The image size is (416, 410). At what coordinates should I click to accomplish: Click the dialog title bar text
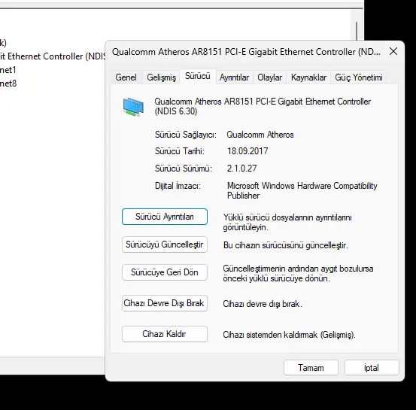coord(246,52)
